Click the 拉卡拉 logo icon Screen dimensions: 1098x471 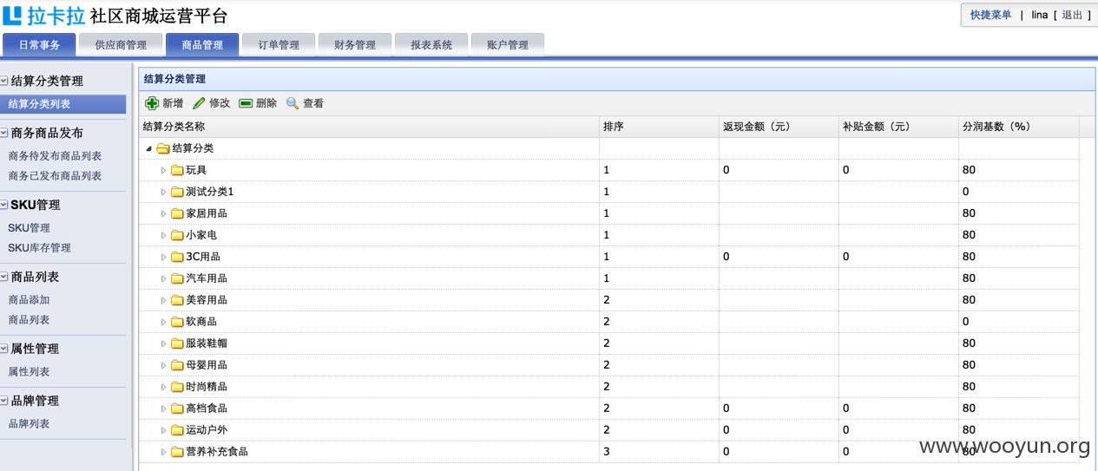click(12, 16)
